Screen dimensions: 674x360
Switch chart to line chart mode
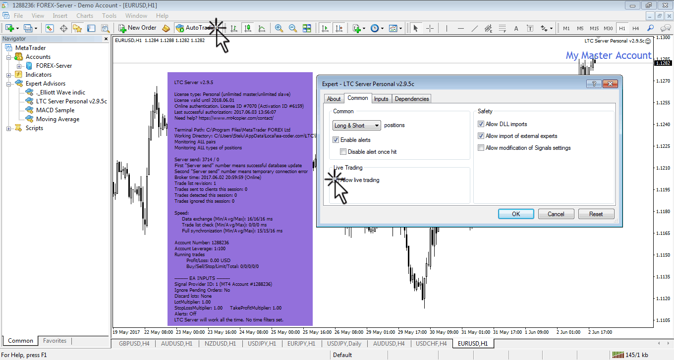point(262,28)
